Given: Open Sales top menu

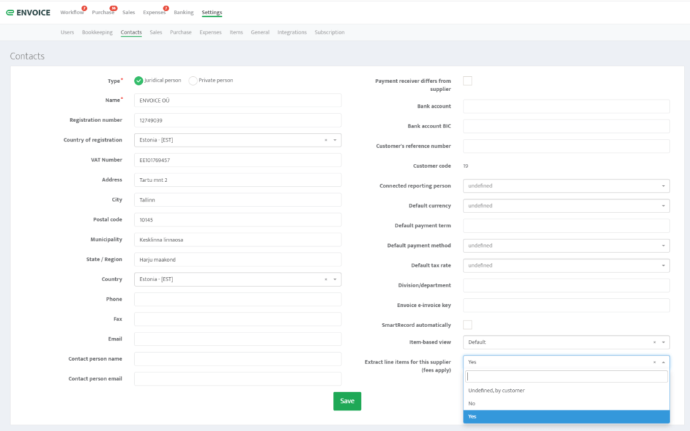Looking at the screenshot, I should [x=129, y=12].
